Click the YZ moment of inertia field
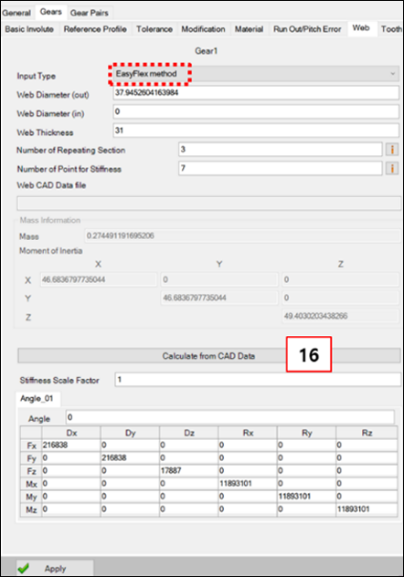The width and height of the screenshot is (404, 577). tap(340, 298)
